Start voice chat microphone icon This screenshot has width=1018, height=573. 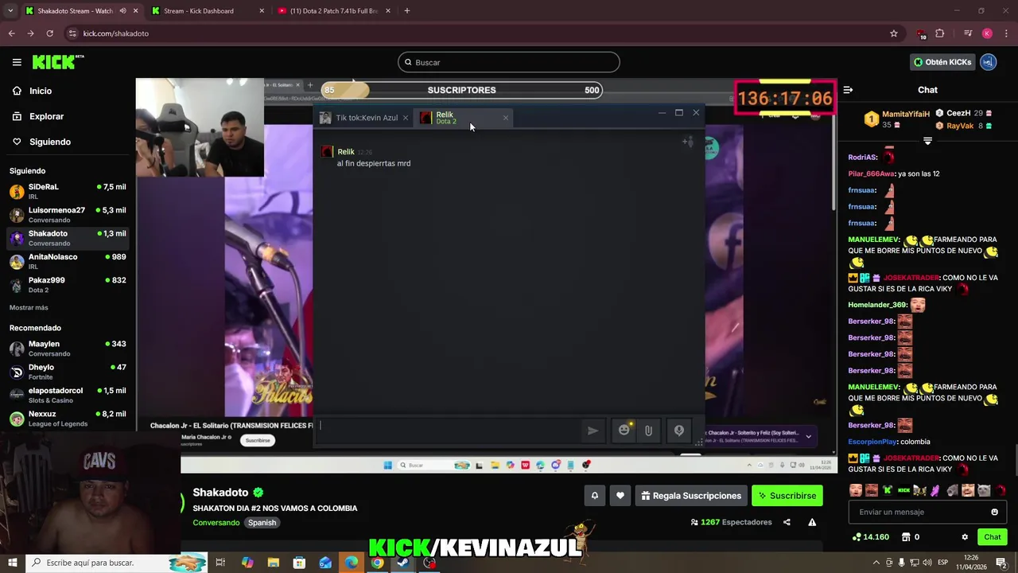tap(679, 431)
